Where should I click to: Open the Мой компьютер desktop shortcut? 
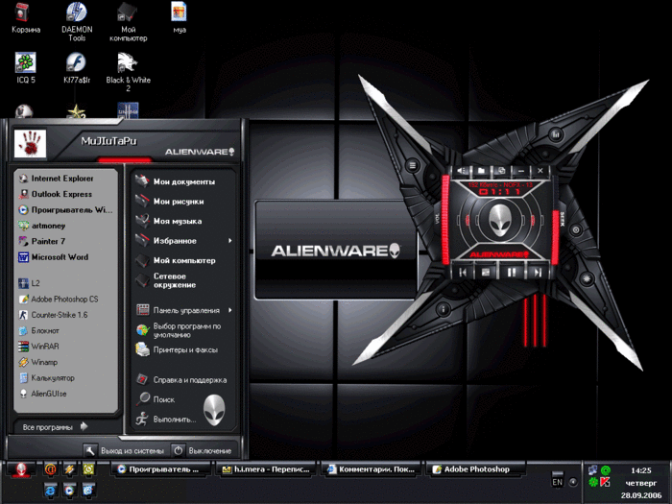point(128,20)
